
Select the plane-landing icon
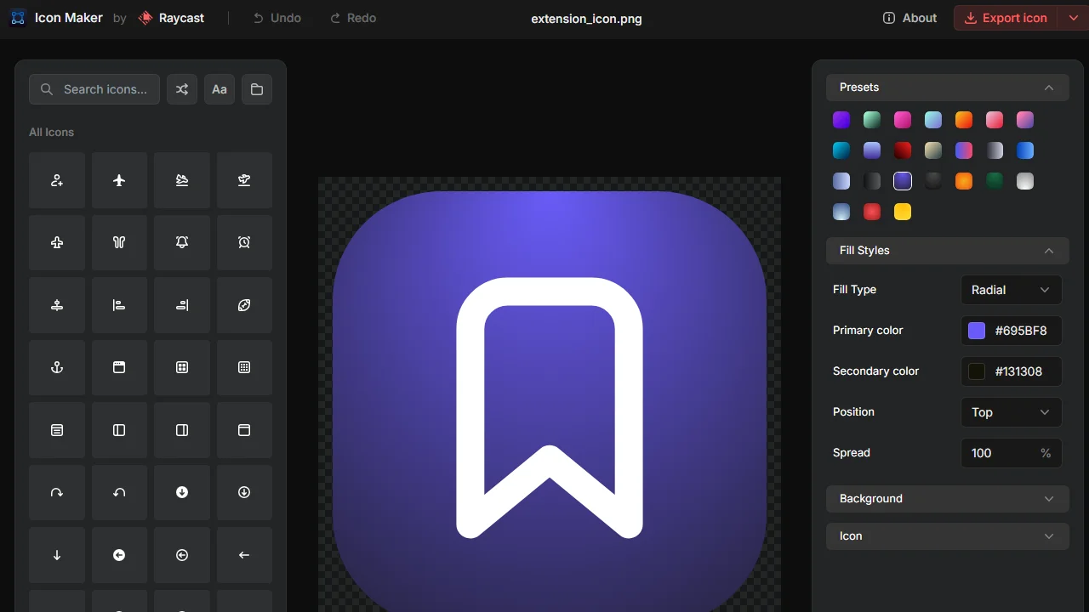coord(181,180)
